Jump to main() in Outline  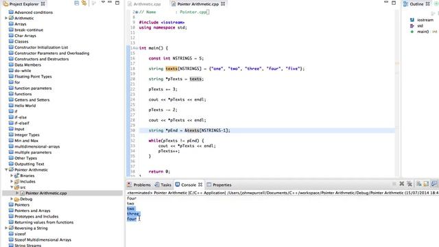click(x=423, y=32)
